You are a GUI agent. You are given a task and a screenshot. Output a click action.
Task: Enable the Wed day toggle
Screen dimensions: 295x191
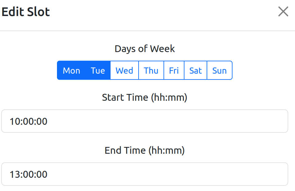pyautogui.click(x=124, y=70)
